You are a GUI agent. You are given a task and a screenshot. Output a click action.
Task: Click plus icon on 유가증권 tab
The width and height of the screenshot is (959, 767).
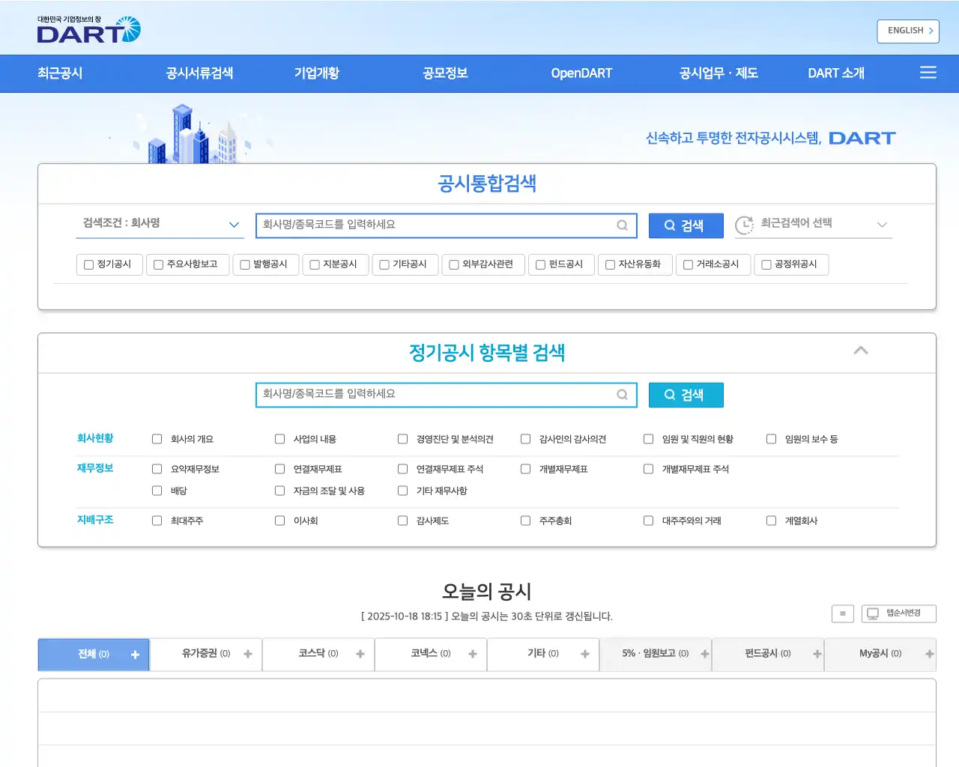248,654
